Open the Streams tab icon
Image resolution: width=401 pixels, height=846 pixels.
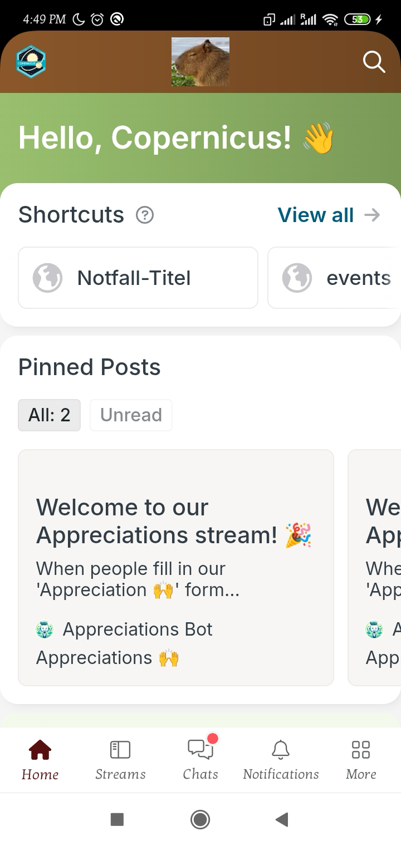click(x=120, y=749)
